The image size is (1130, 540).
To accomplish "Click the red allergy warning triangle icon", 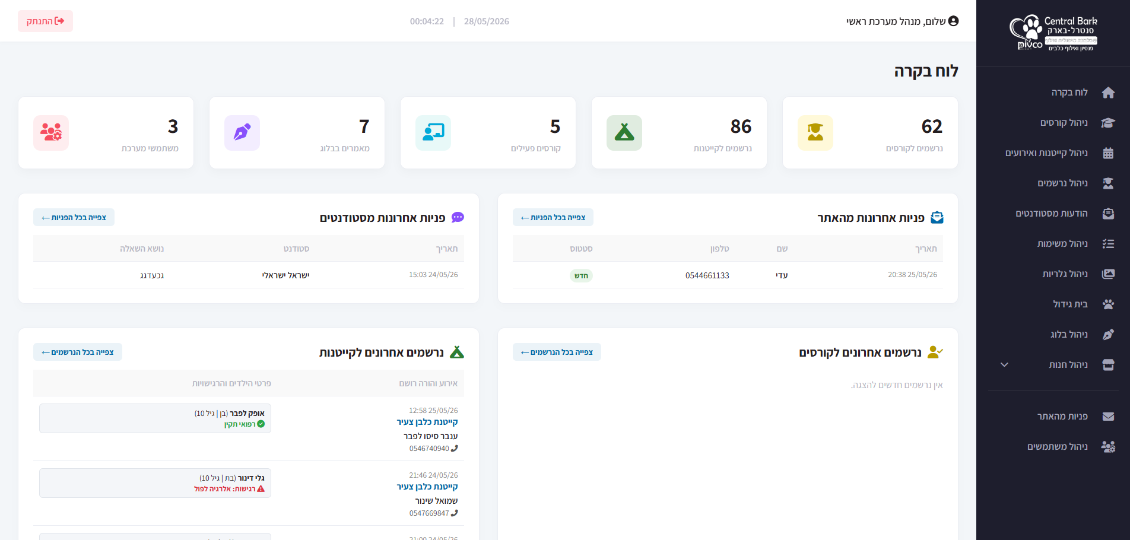I will point(261,489).
